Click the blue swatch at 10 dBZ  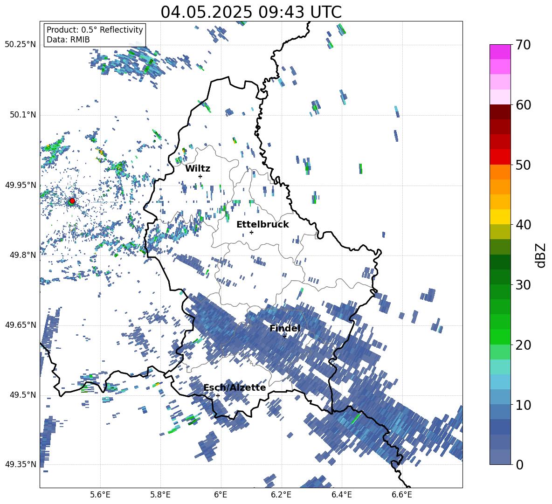click(500, 397)
